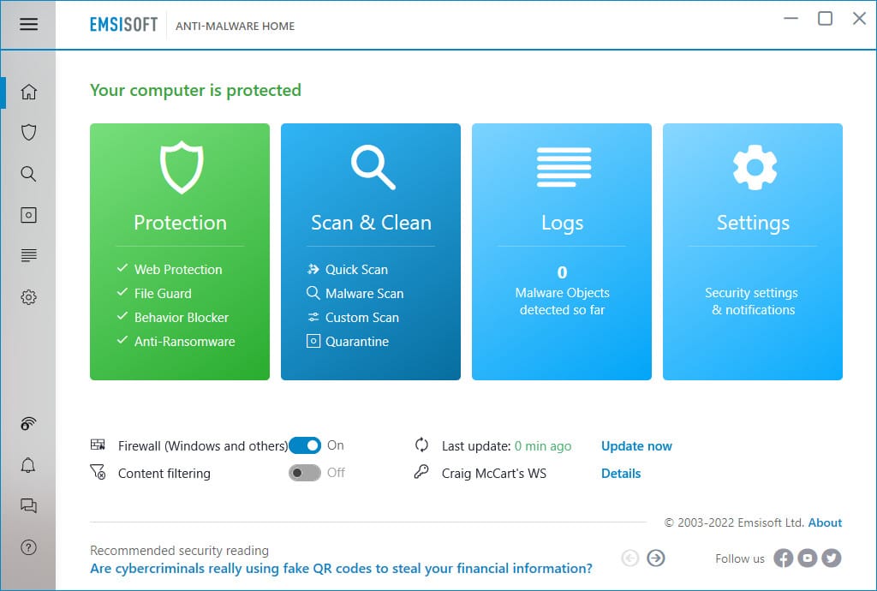The height and width of the screenshot is (591, 877).
Task: Click the lines icon on Logs tile
Action: [x=564, y=167]
